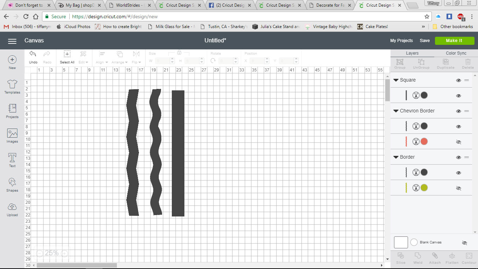The height and width of the screenshot is (269, 478).
Task: Collapse the Chevron Border layer group
Action: (x=396, y=111)
